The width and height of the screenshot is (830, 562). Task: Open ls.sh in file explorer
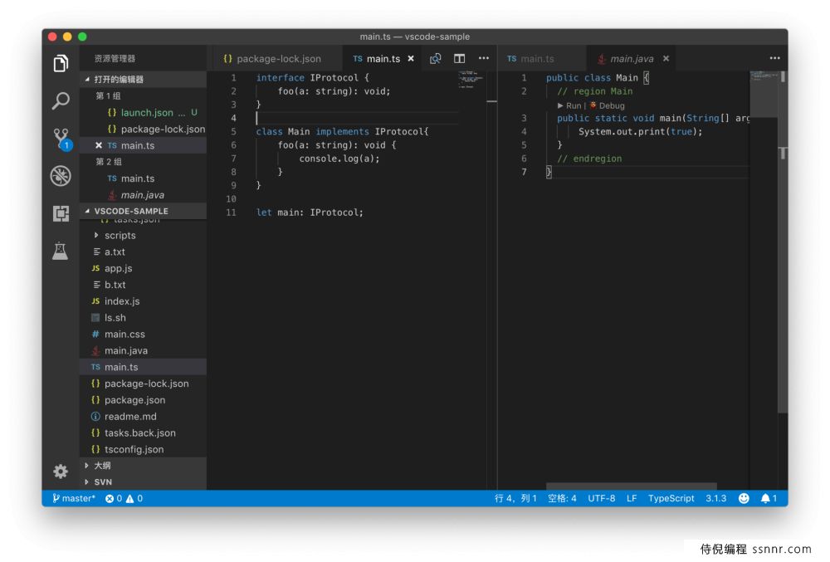tap(143, 318)
